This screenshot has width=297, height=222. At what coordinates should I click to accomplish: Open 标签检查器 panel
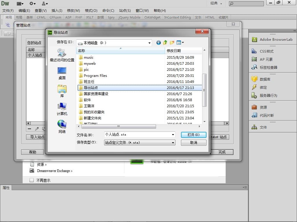point(265,67)
